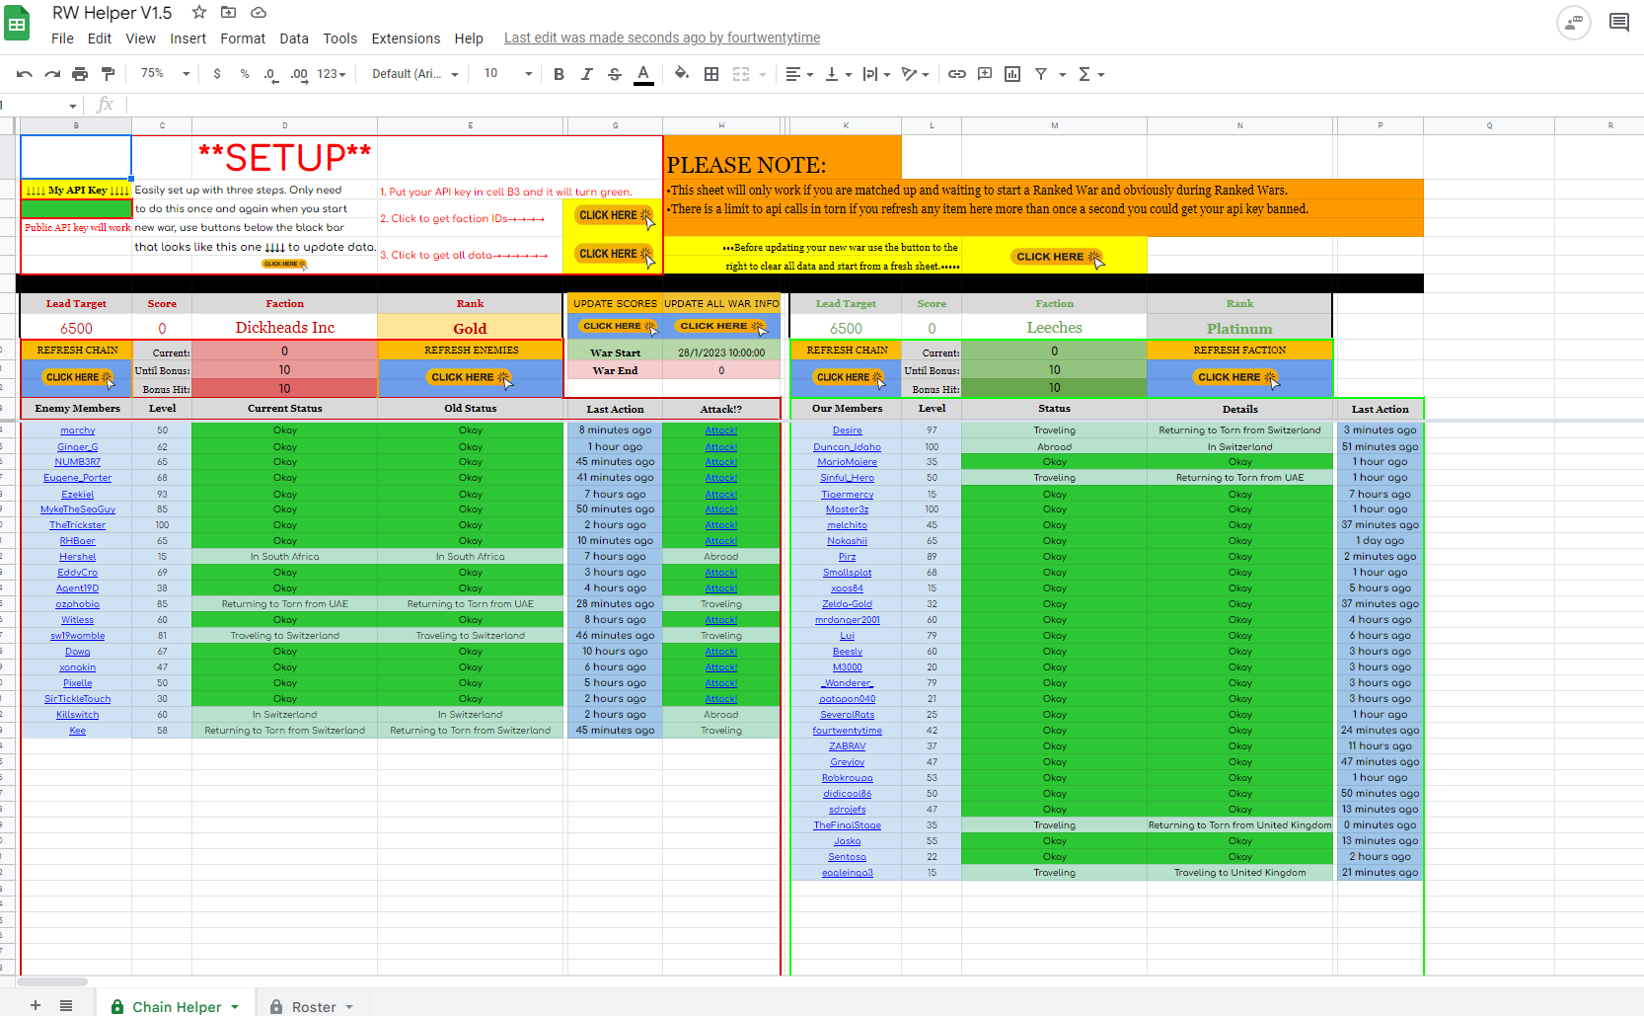Open the zoom 75% dropdown
Screen dimensions: 1644x1016
165,74
